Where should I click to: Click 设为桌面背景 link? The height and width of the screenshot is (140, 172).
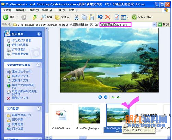click(x=20, y=54)
